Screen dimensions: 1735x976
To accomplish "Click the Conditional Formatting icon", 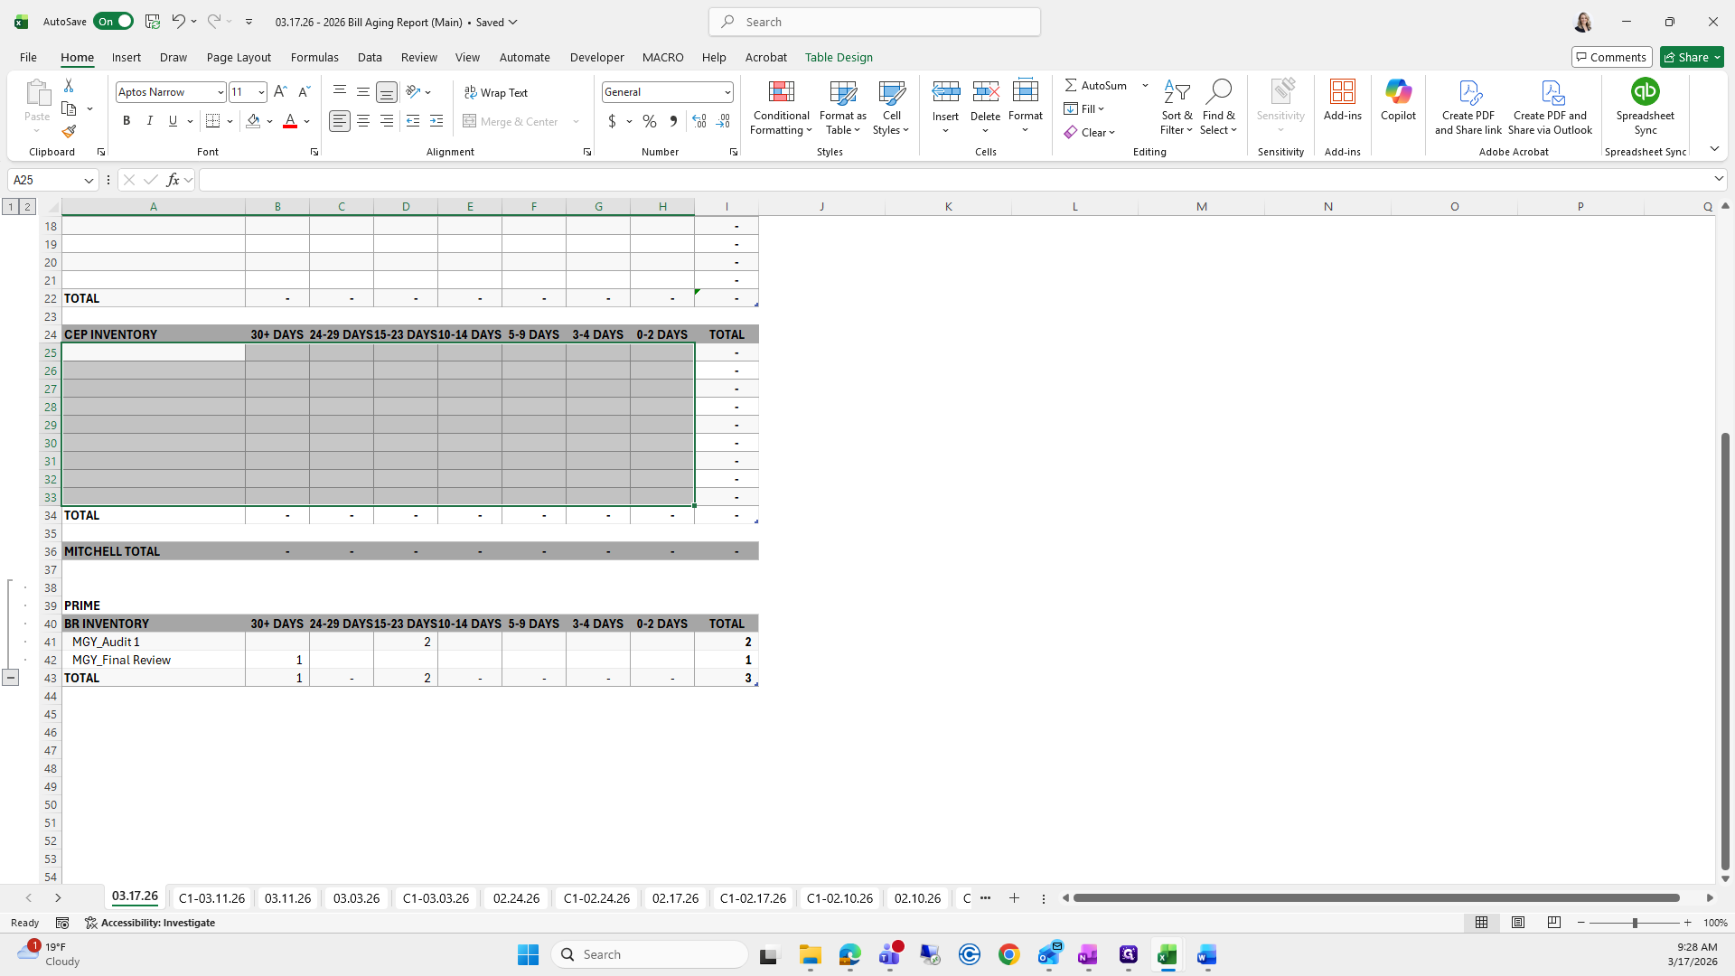I will click(781, 92).
